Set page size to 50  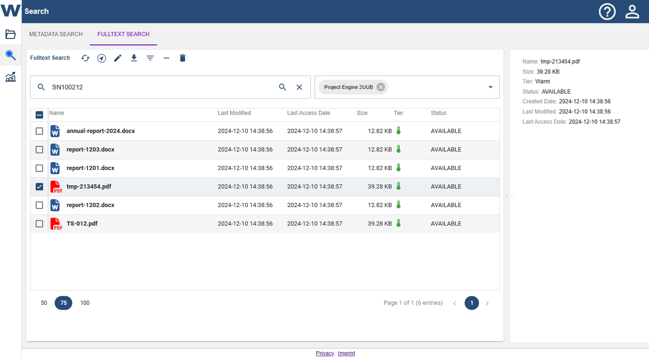44,303
